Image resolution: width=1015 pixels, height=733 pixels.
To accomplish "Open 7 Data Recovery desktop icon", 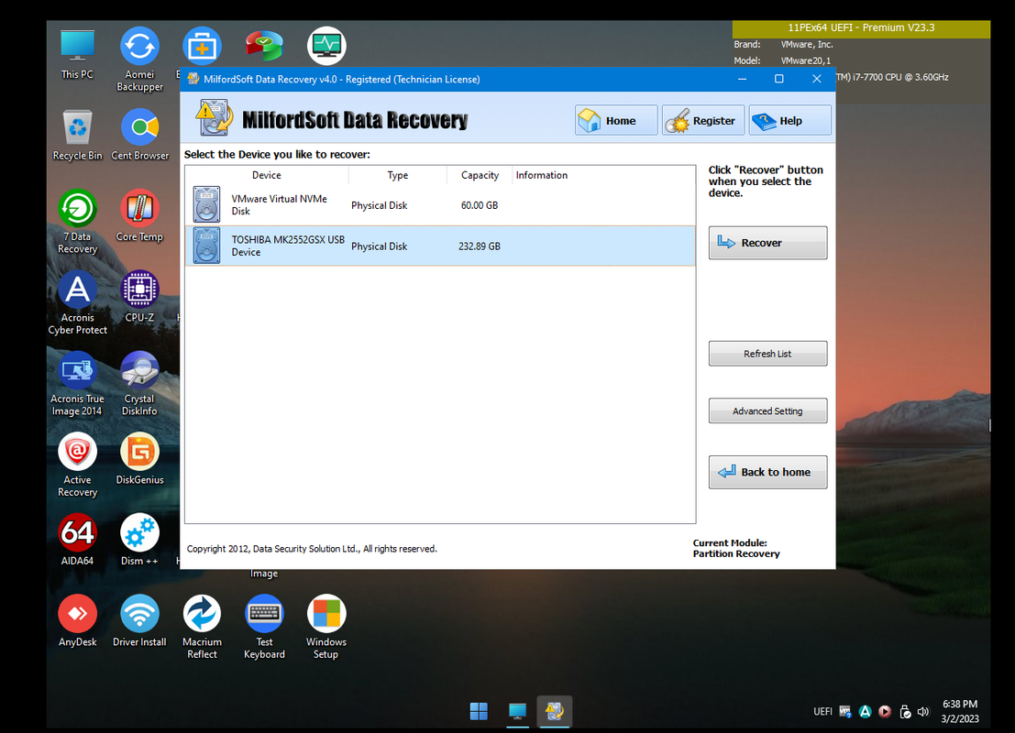I will click(x=77, y=221).
